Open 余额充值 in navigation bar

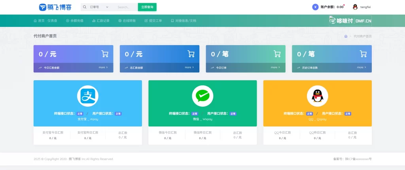(74, 21)
